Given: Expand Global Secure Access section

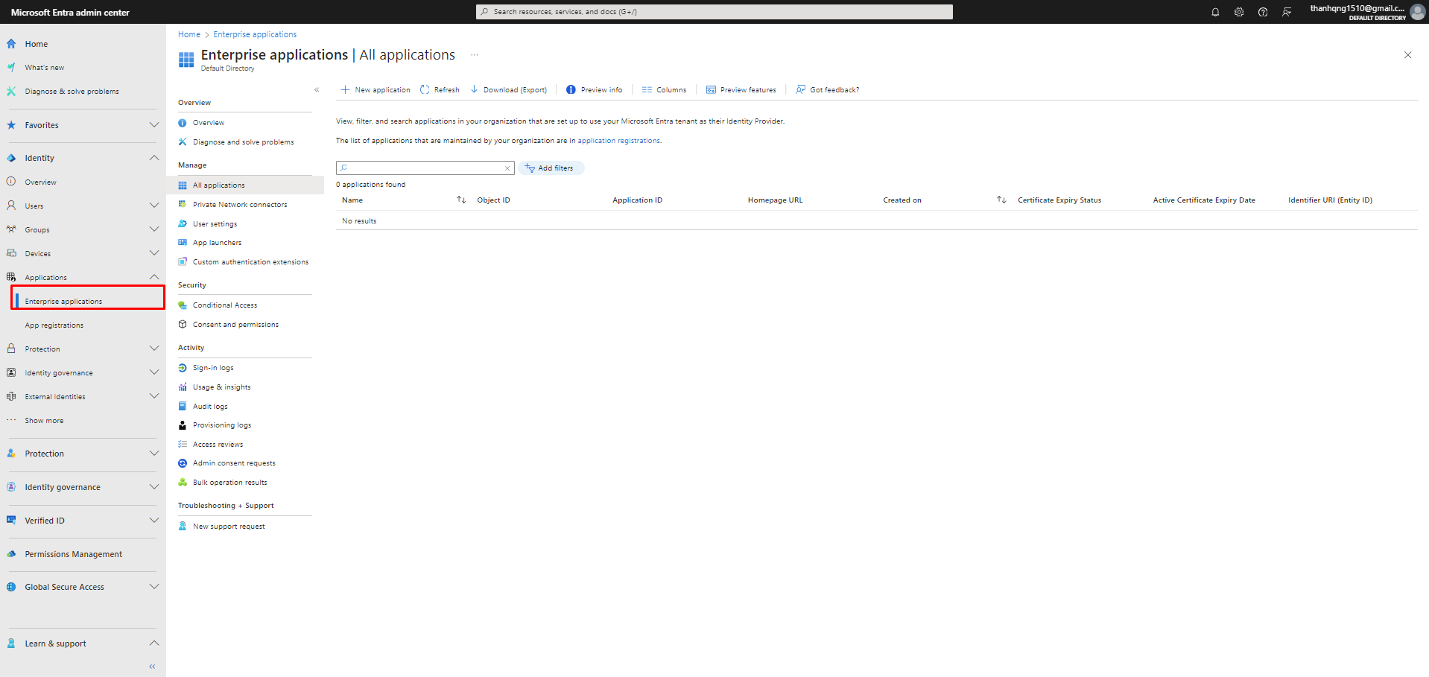Looking at the screenshot, I should tap(154, 587).
